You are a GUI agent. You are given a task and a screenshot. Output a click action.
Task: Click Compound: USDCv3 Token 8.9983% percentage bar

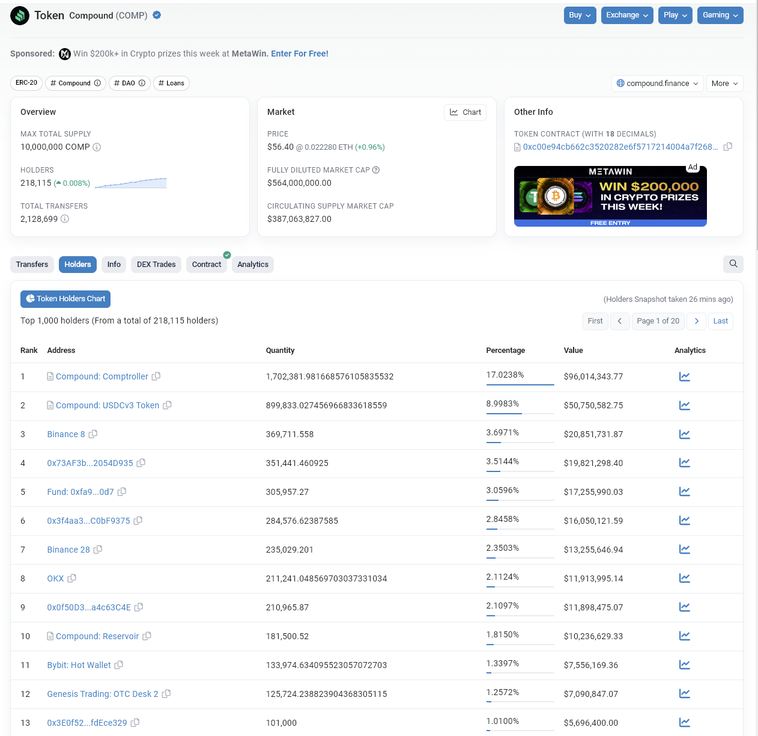[x=520, y=413]
